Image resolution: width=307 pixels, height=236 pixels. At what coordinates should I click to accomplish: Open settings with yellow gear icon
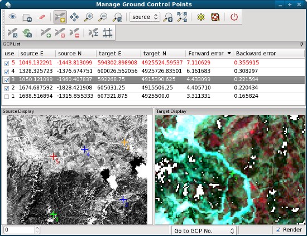pyautogui.click(x=201, y=17)
